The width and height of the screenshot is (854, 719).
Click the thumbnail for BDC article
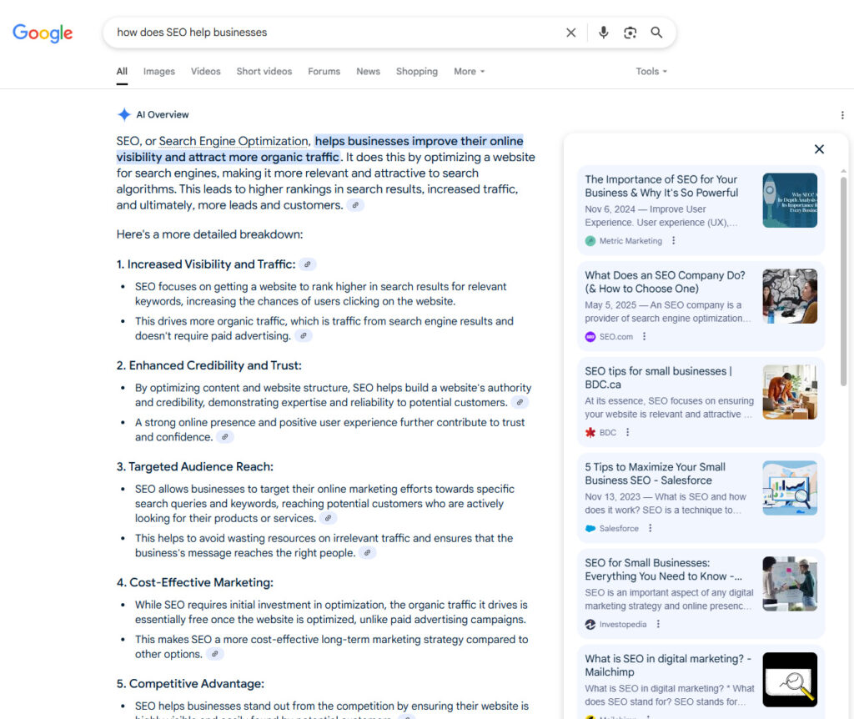click(x=790, y=392)
